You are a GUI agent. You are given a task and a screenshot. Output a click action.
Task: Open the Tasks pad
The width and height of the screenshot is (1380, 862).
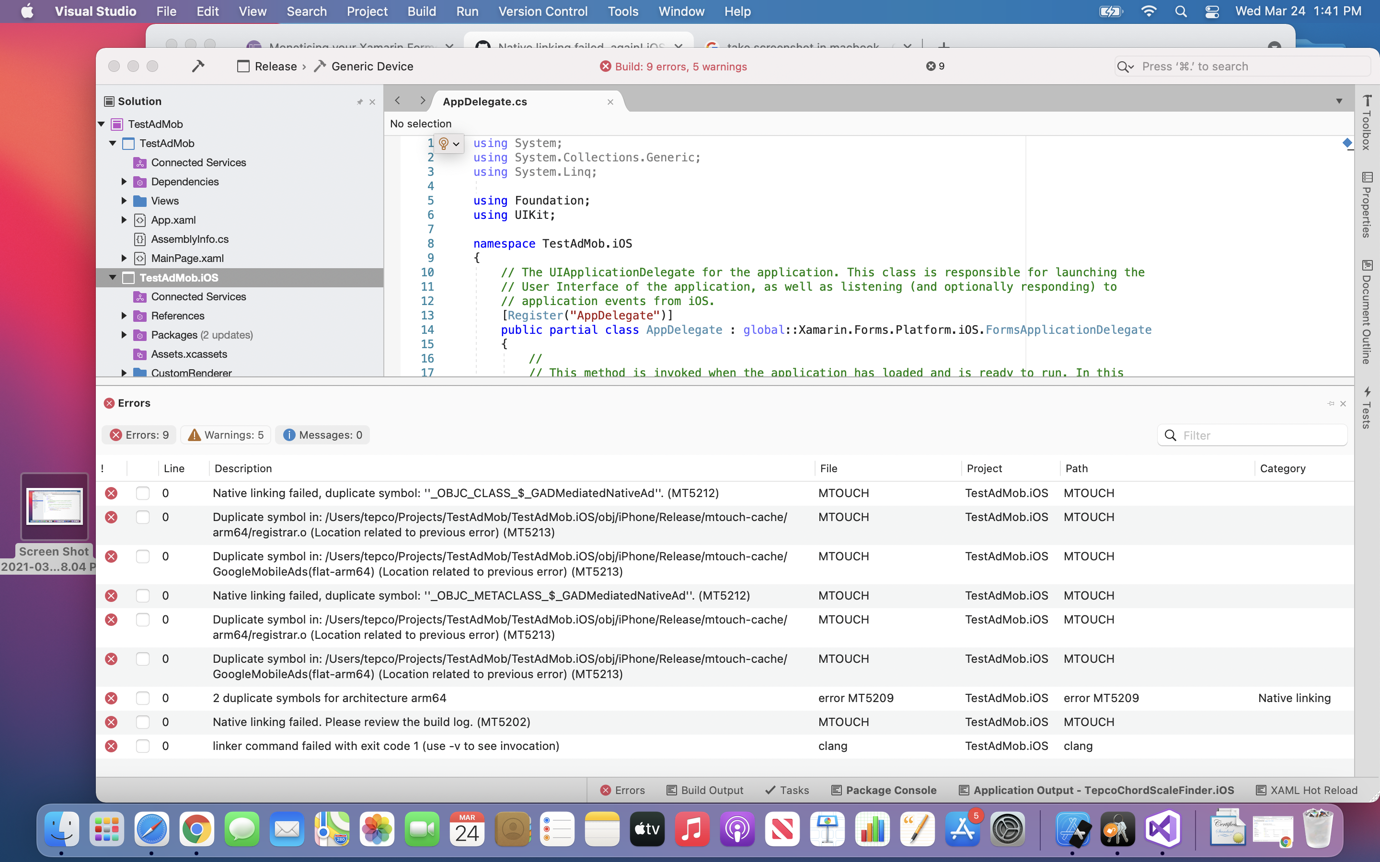click(x=787, y=790)
